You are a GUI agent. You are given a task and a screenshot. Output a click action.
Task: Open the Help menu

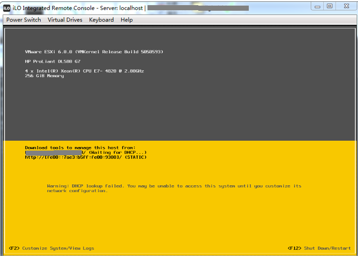(126, 20)
